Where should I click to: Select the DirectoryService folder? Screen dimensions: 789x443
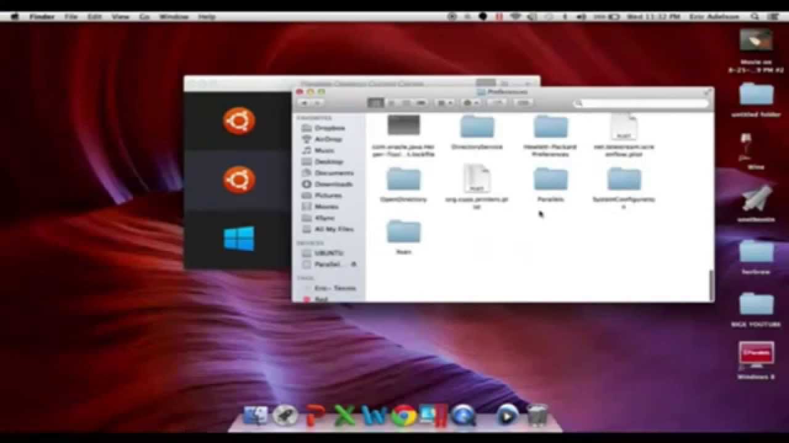pos(477,132)
